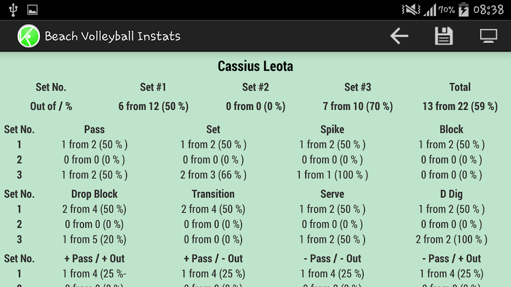
Task: Tap the picture notification icon in status bar
Action: coord(32,10)
